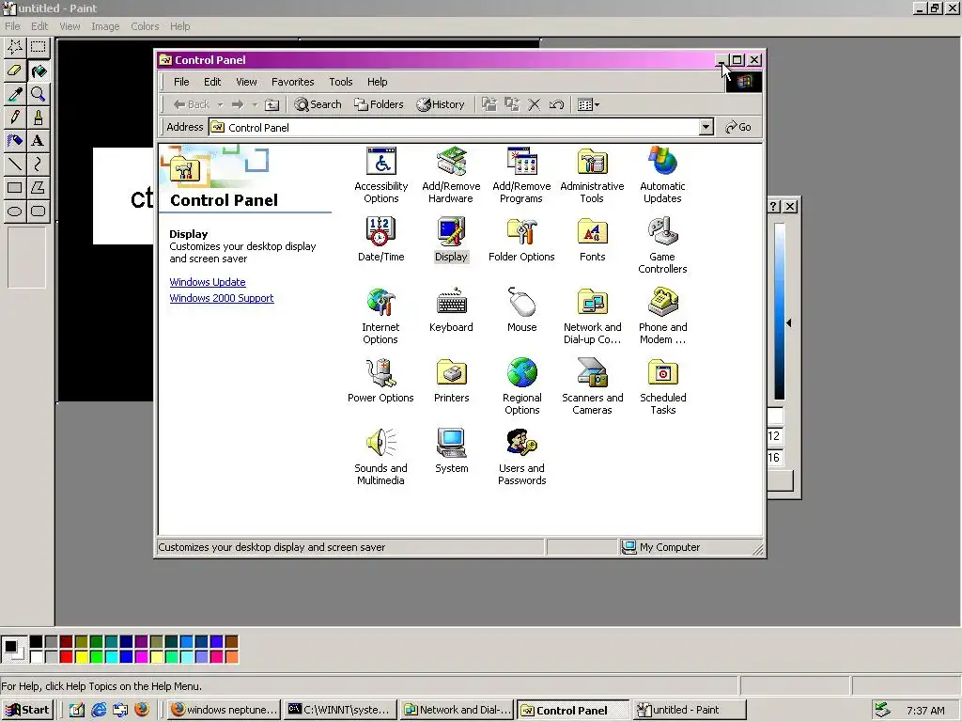Open the Administrative Tools folder

tap(592, 175)
